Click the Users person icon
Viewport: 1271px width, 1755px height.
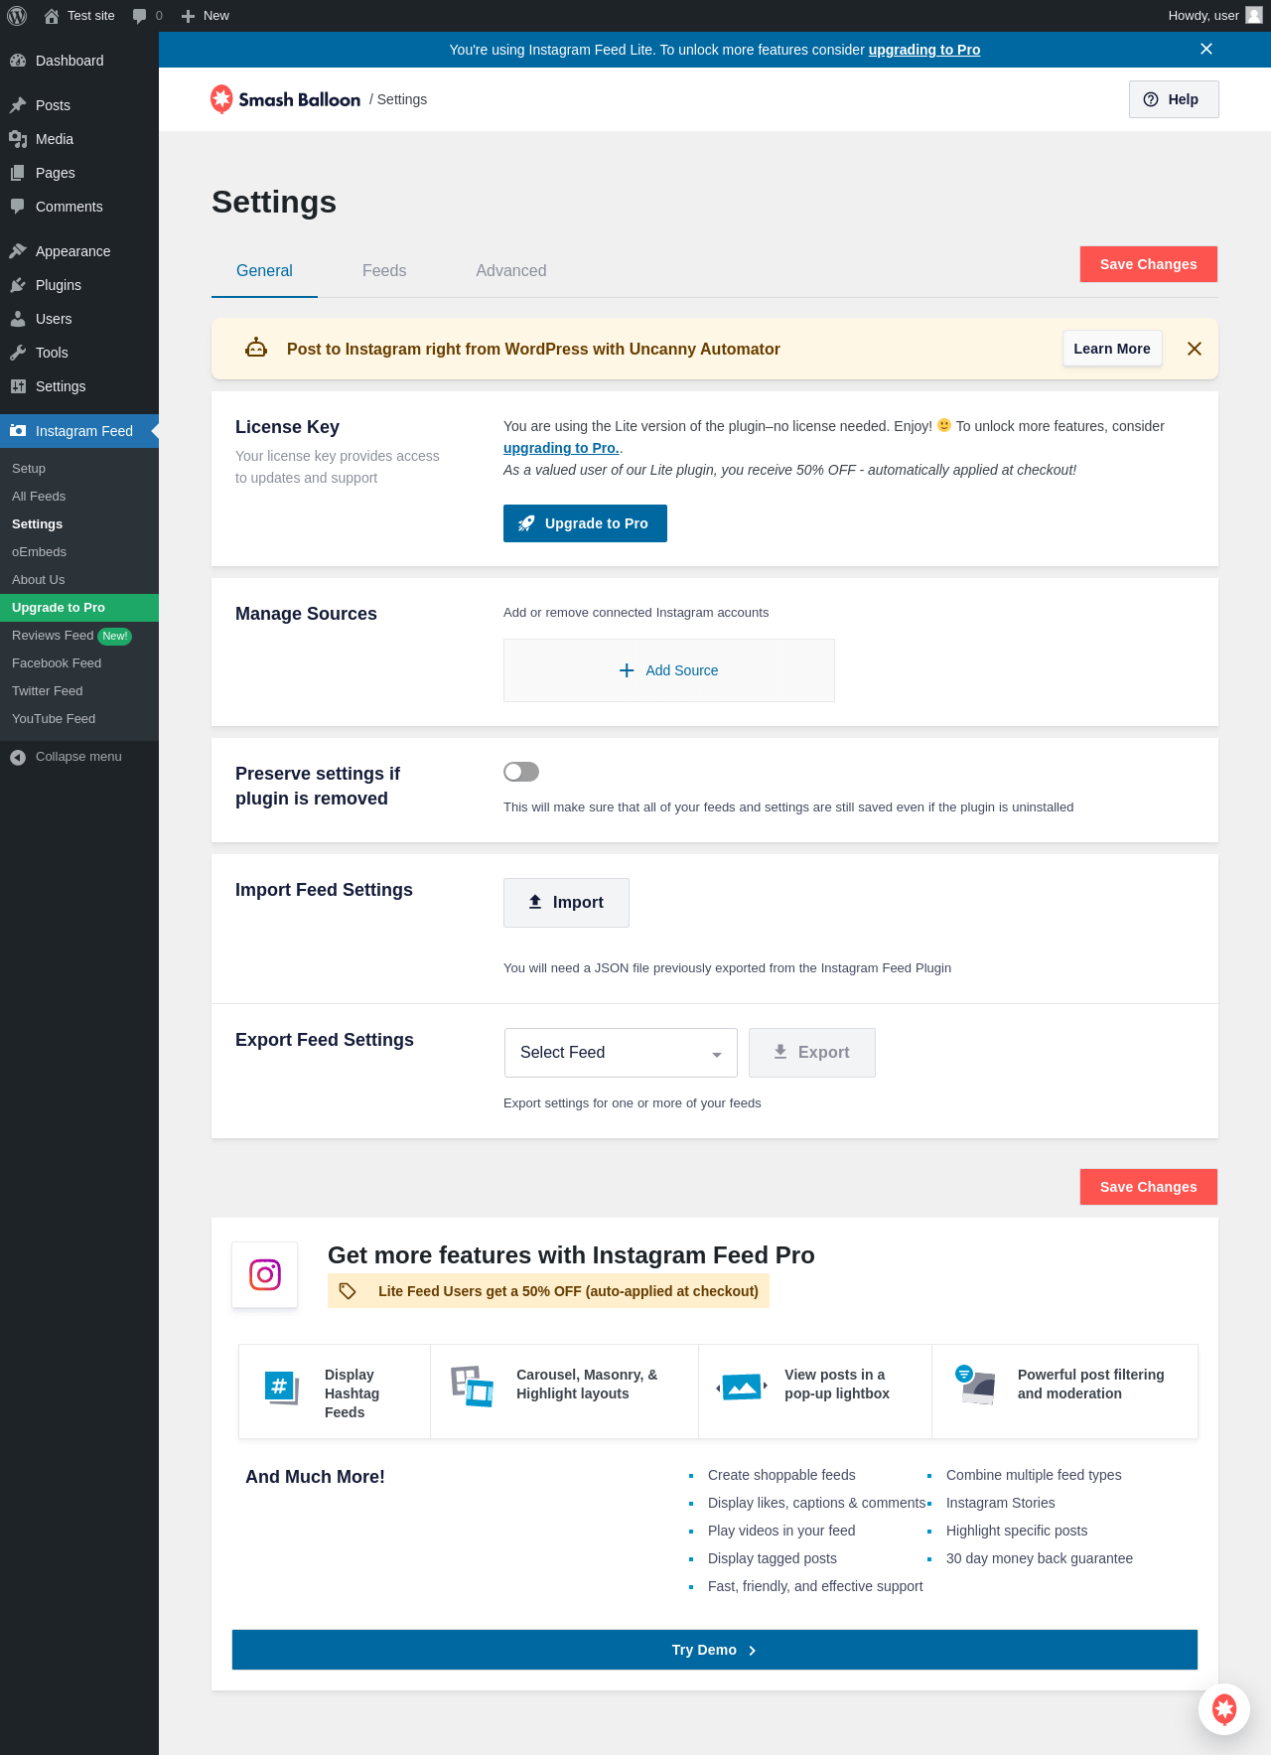18,319
